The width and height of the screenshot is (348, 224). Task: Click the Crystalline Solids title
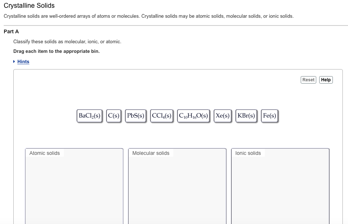tap(29, 6)
